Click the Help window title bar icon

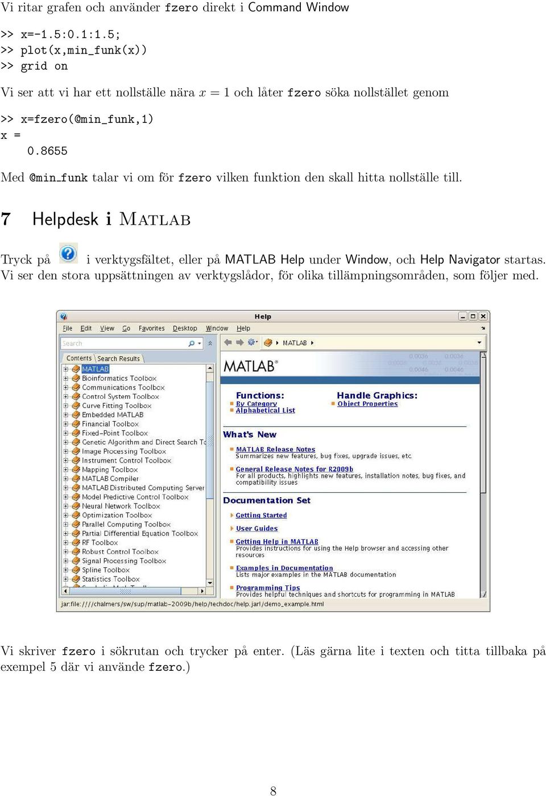coord(64,316)
